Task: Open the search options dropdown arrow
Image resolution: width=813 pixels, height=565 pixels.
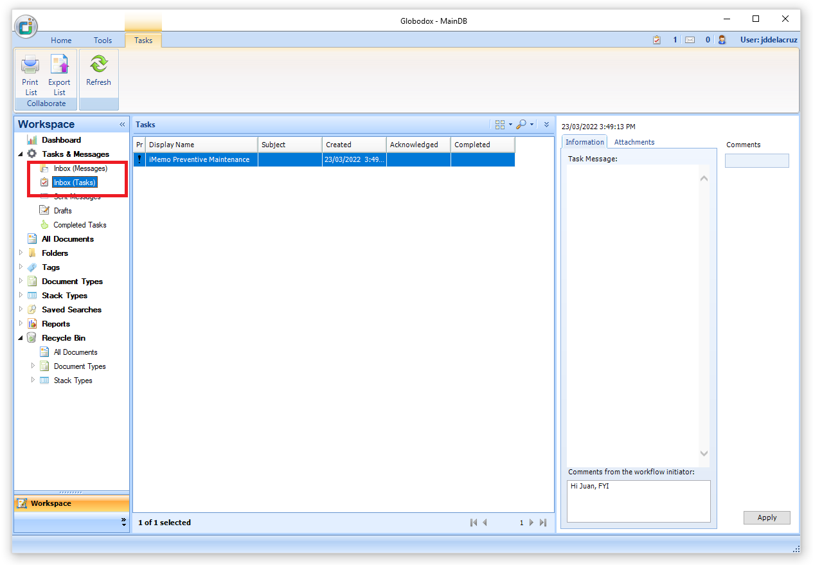Action: point(532,125)
